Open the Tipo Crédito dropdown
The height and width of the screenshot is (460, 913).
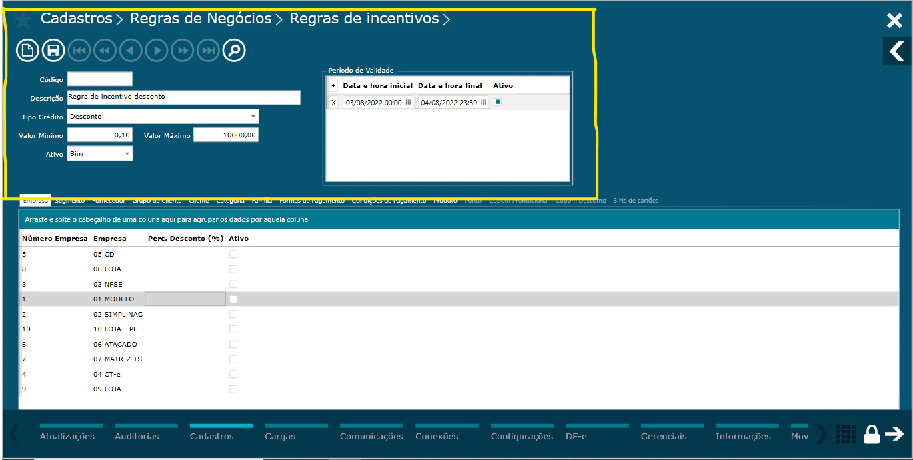point(253,116)
